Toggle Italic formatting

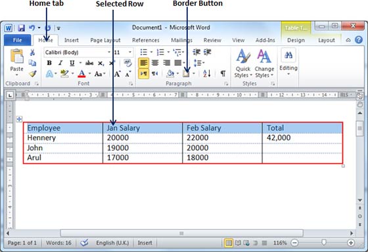60,63
